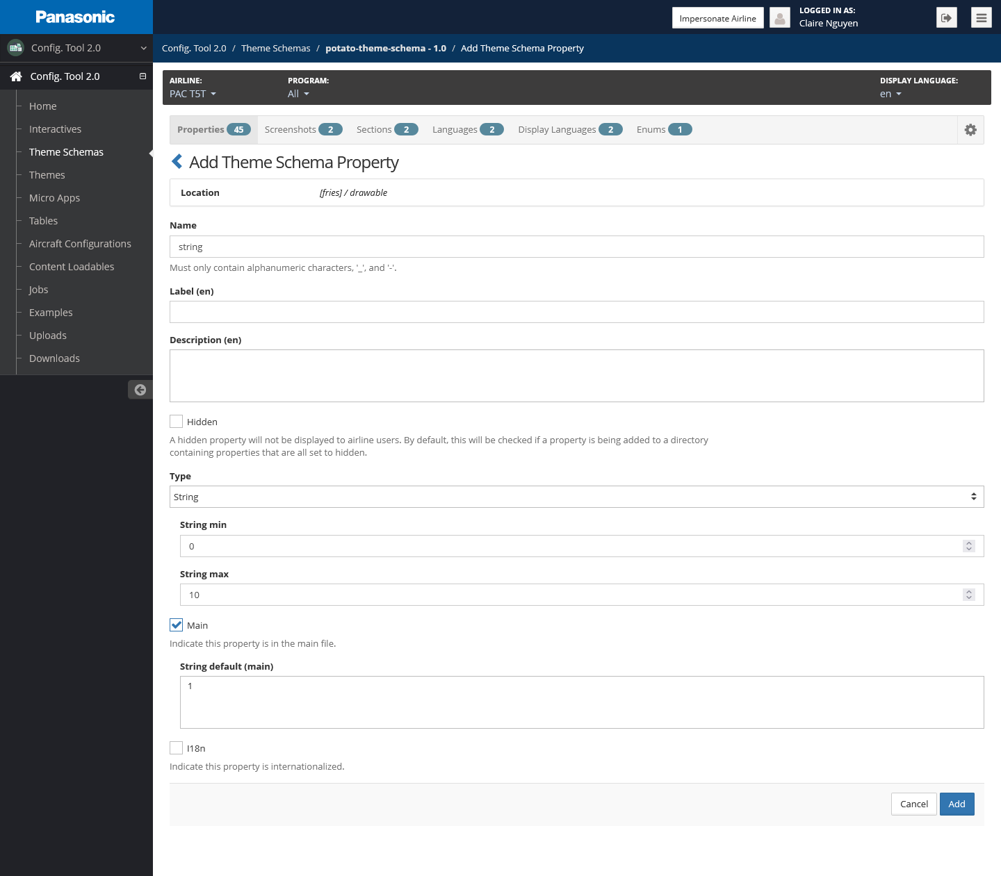The height and width of the screenshot is (876, 1001).
Task: Enable the I18n checkbox
Action: click(177, 748)
